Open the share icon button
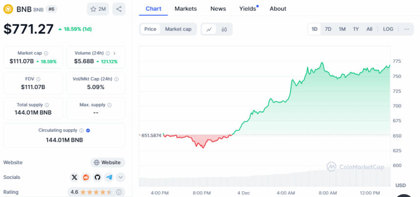 119,9
